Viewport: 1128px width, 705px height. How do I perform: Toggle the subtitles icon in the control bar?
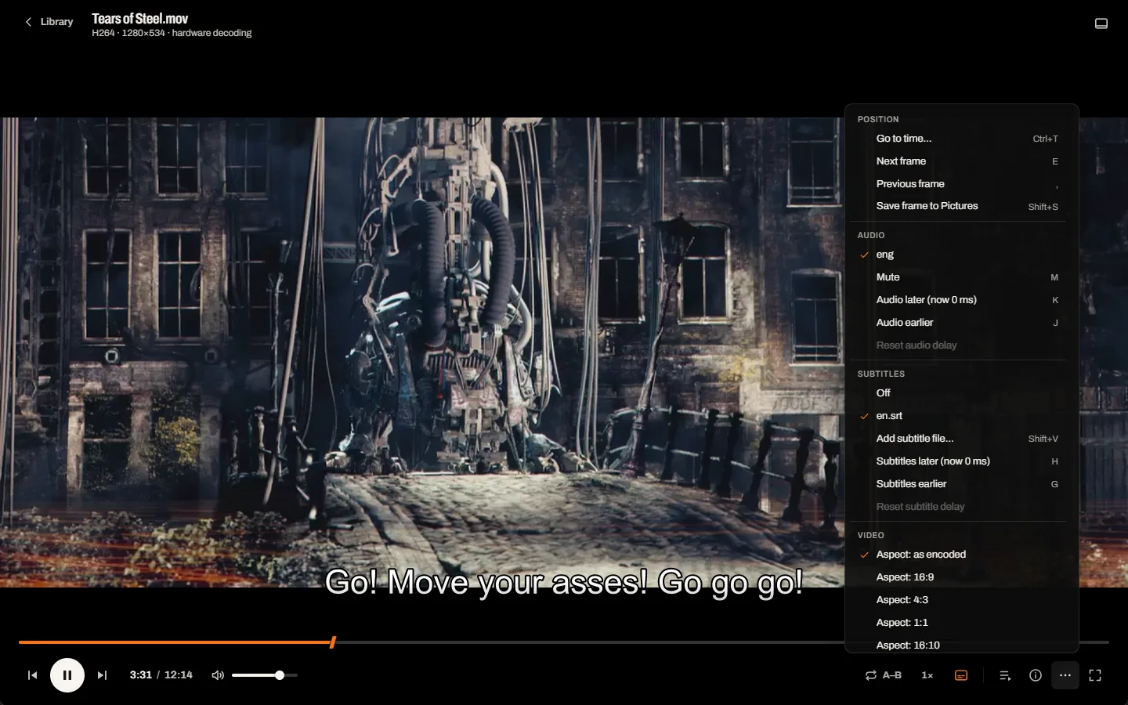[961, 675]
